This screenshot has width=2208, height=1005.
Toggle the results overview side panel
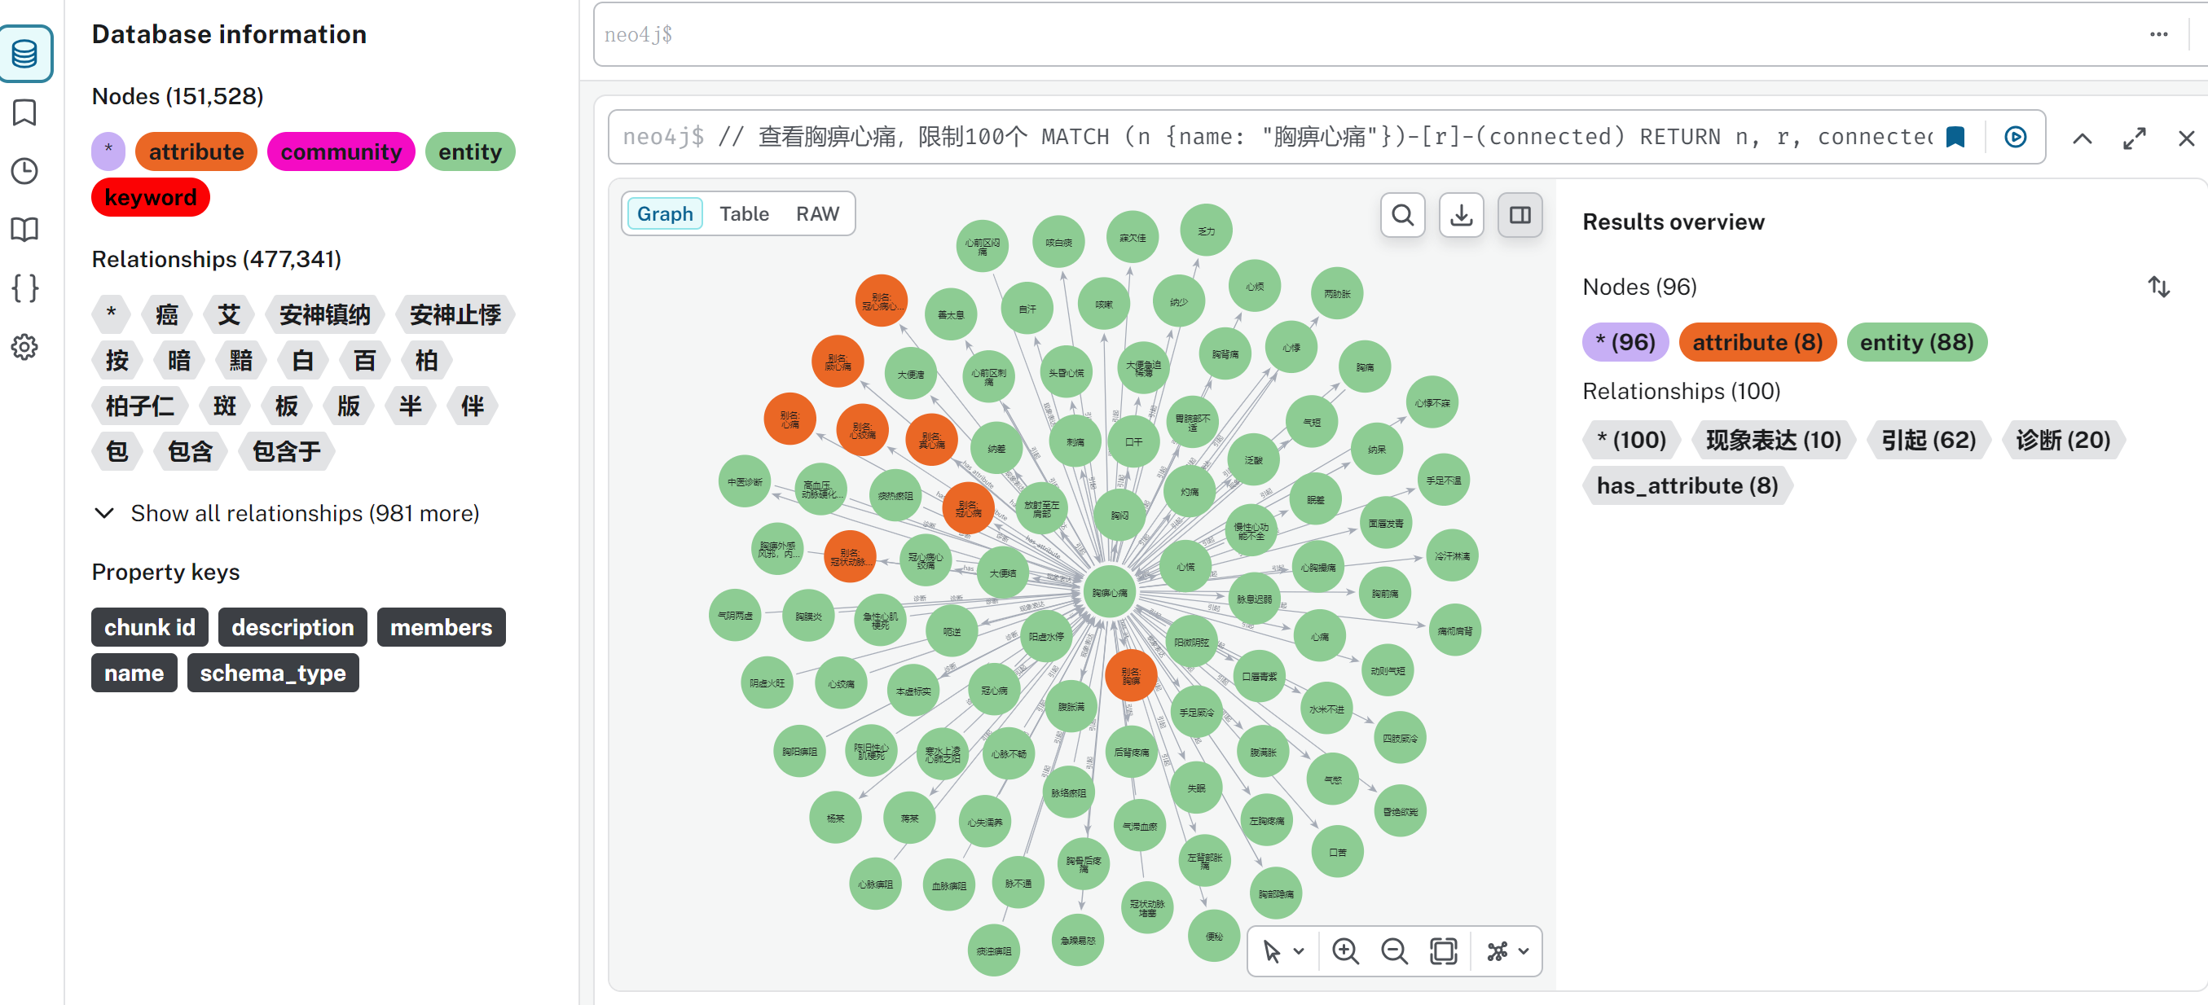coord(1519,214)
